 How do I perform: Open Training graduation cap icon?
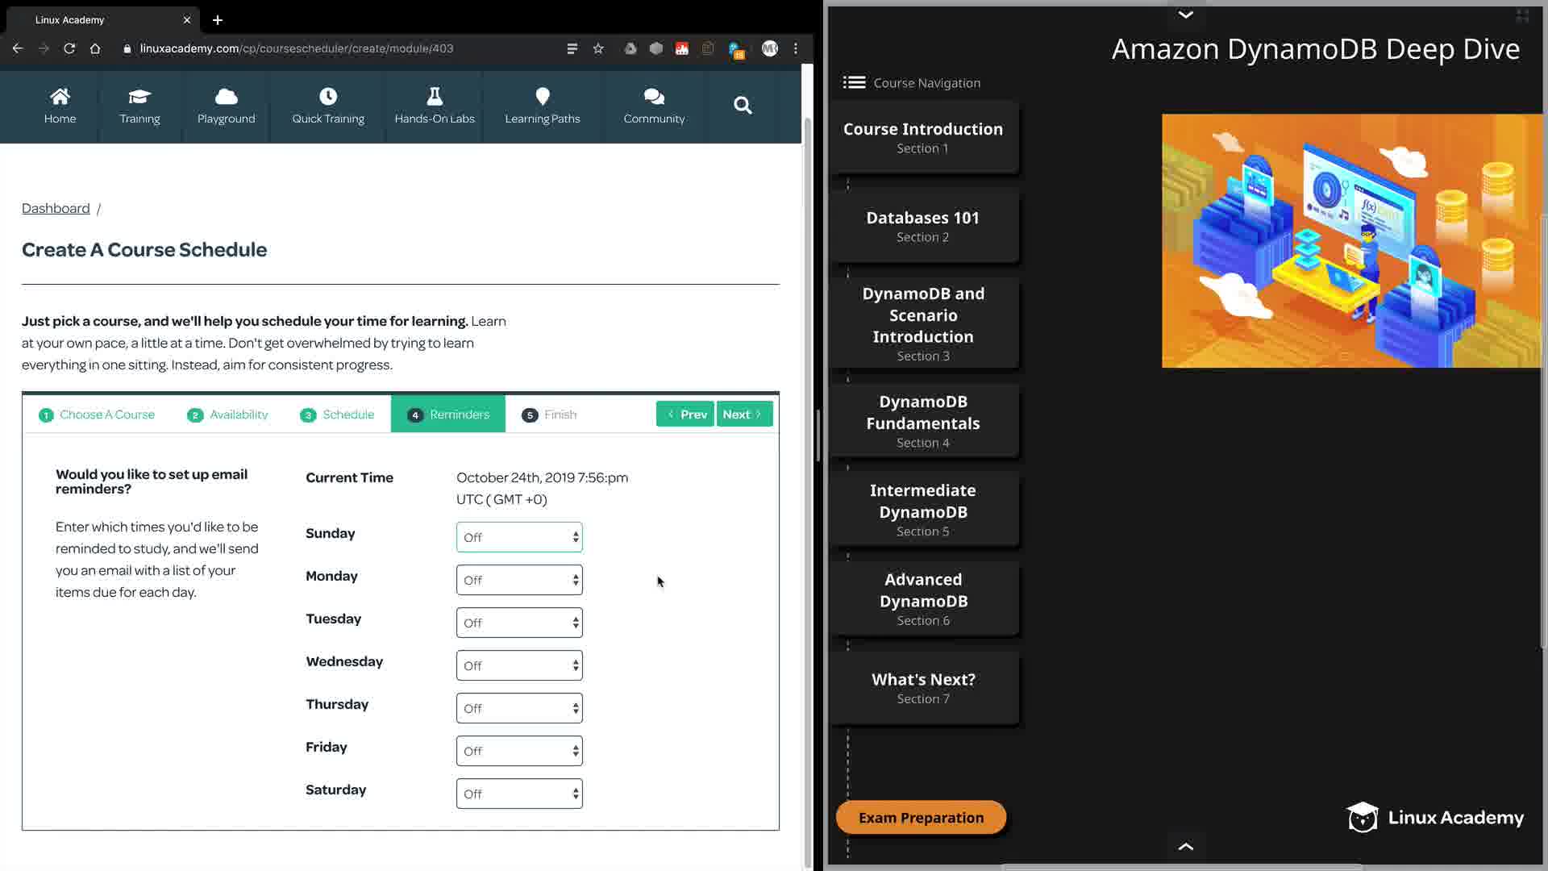[139, 97]
